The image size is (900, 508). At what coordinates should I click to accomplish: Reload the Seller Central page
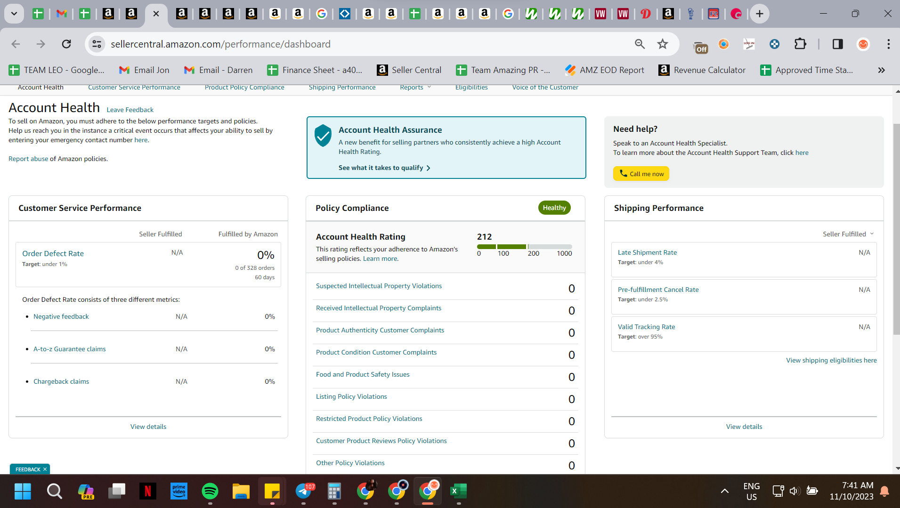click(66, 44)
